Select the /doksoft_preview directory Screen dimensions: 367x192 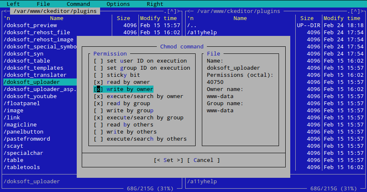30,25
